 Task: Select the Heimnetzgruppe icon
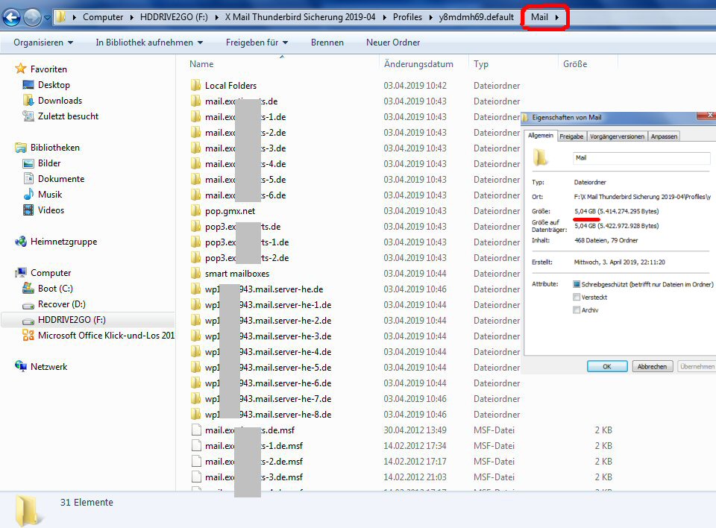tap(21, 242)
